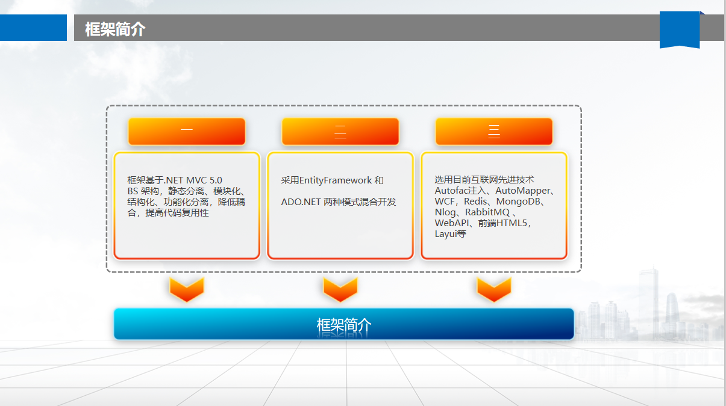This screenshot has height=406, width=726.
Task: Click the line "WebAPI、前端HTML5，"
Action: coord(483,223)
